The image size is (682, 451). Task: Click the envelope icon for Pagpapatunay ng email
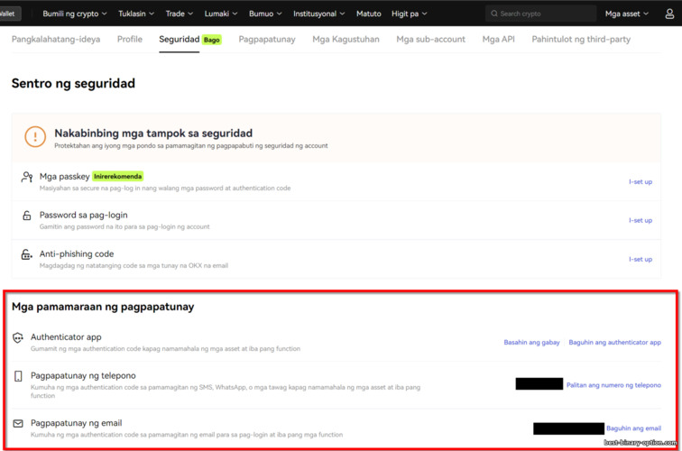[18, 423]
